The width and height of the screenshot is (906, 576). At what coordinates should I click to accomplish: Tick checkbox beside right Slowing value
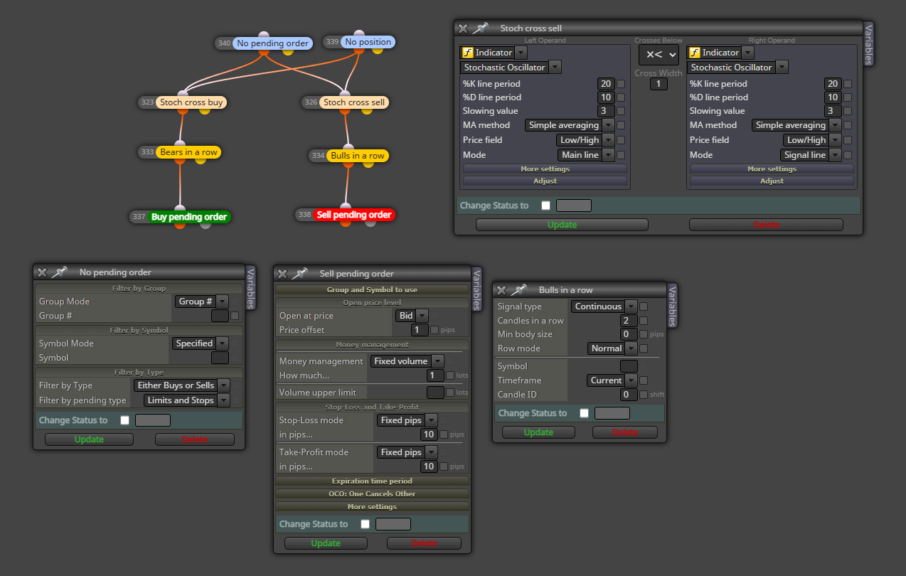pos(848,111)
